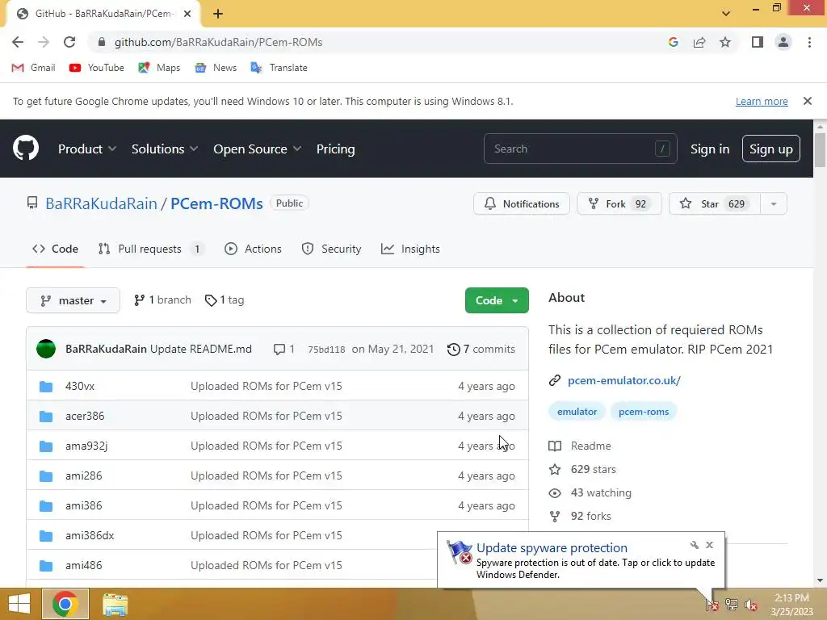Open the Chrome profile avatar
The width and height of the screenshot is (827, 620).
point(783,42)
